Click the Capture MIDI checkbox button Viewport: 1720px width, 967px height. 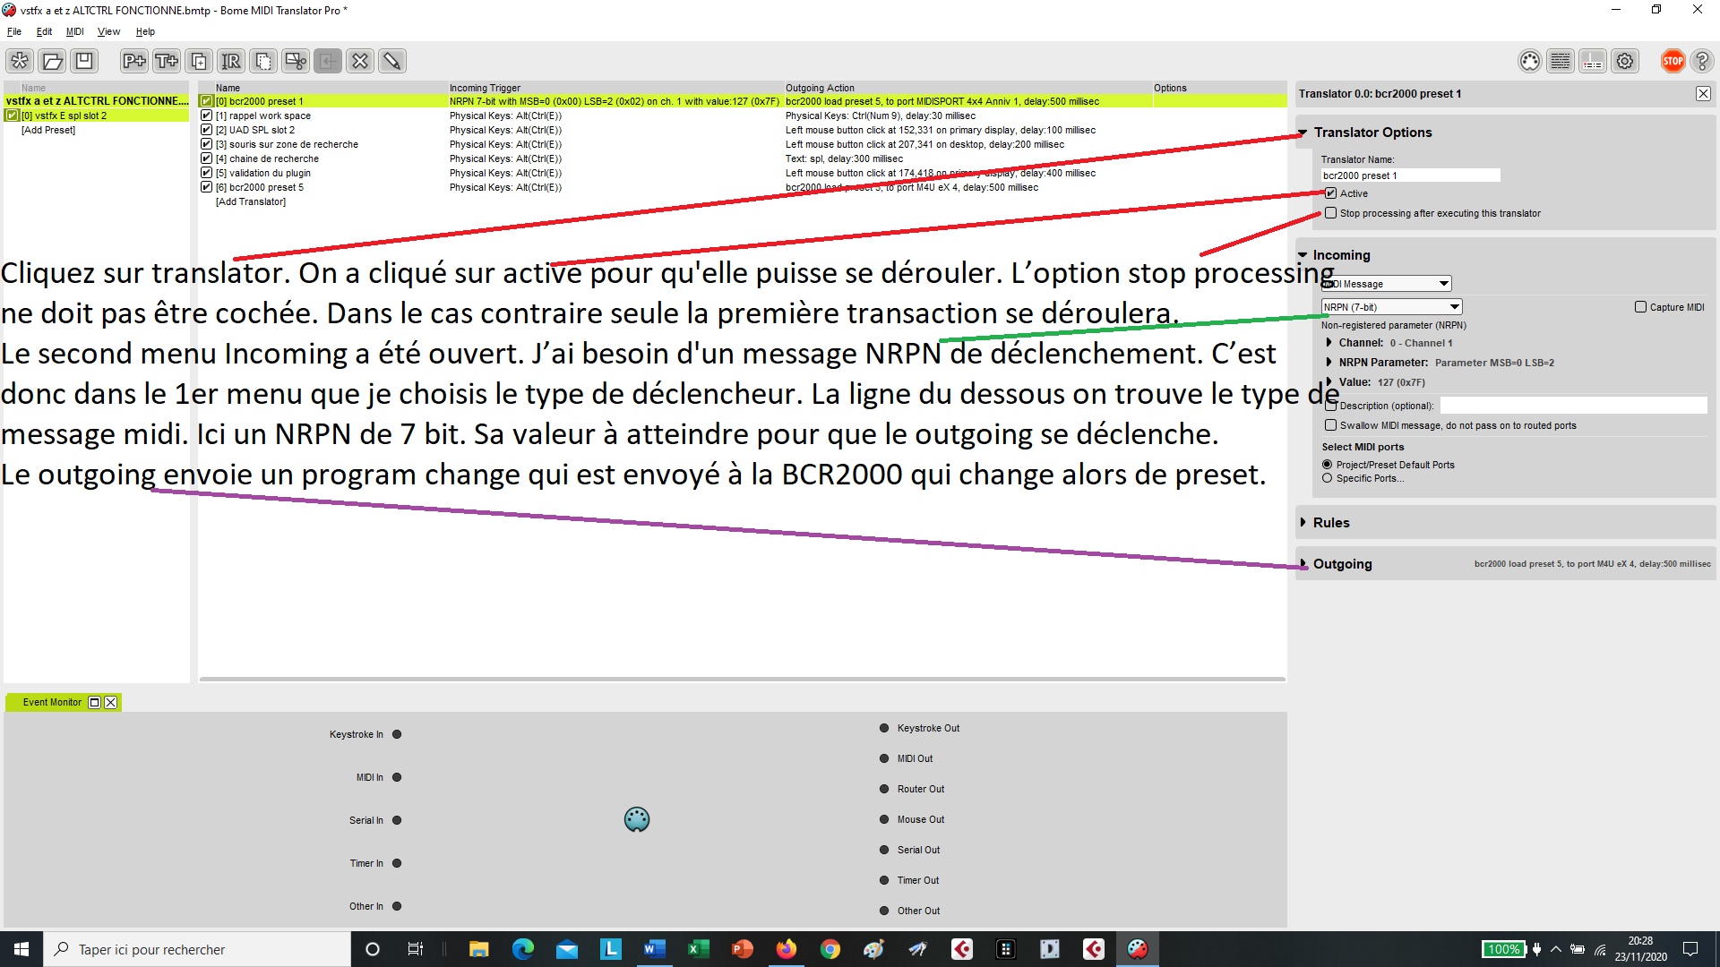point(1641,307)
